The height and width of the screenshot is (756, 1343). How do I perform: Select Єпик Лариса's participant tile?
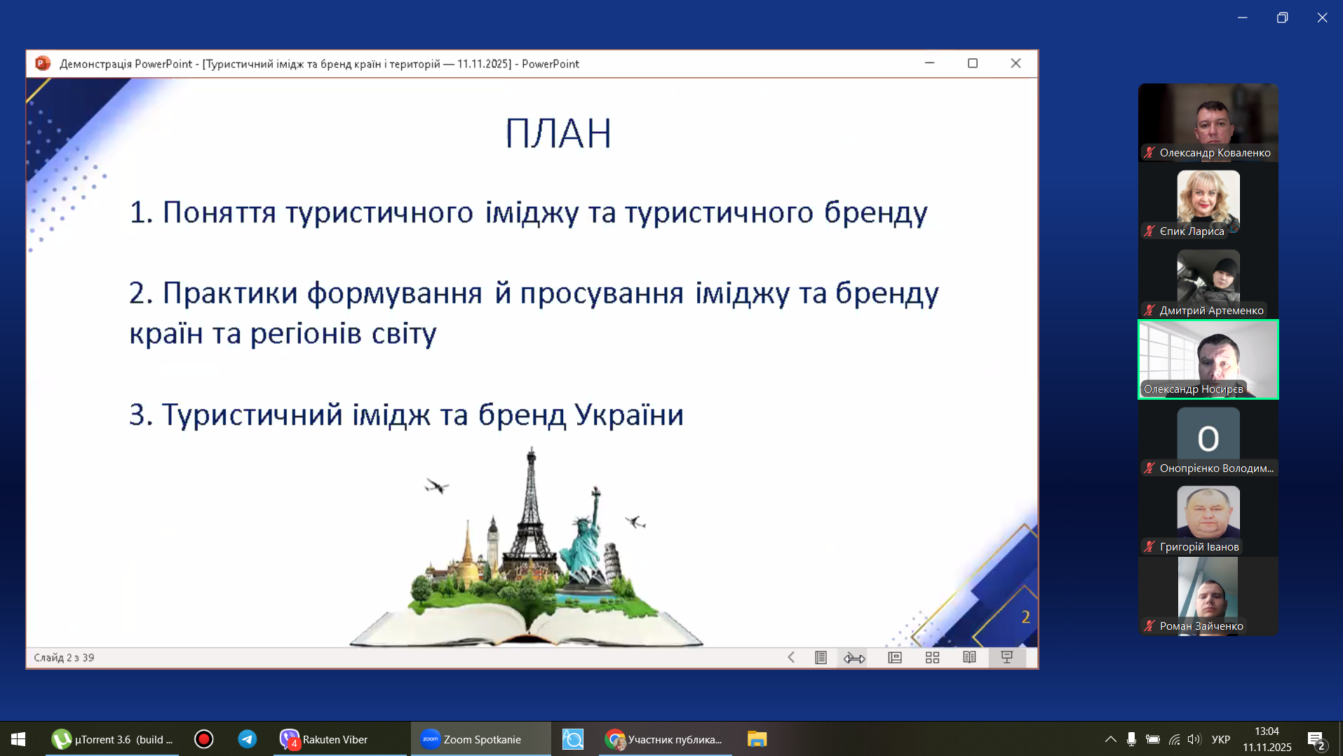click(x=1208, y=202)
